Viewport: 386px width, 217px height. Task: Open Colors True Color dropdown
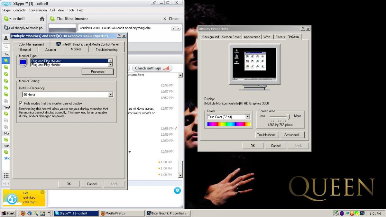(248, 117)
